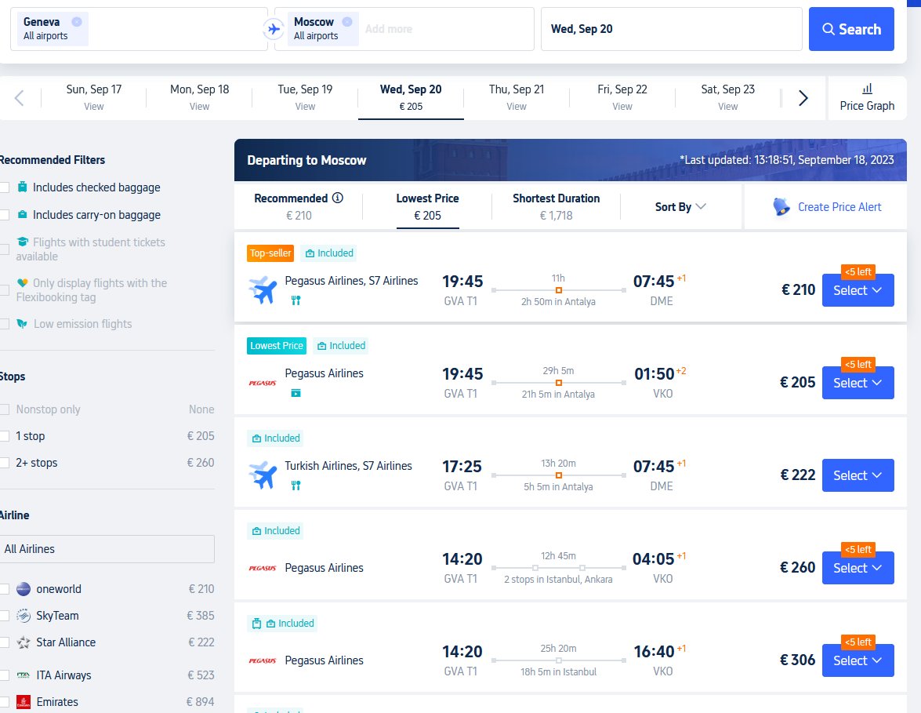Open the Price Graph chart icon
The image size is (921, 713).
point(867,89)
